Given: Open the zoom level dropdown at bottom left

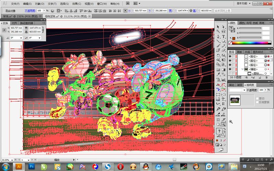Looking at the screenshot, I should pos(12,160).
